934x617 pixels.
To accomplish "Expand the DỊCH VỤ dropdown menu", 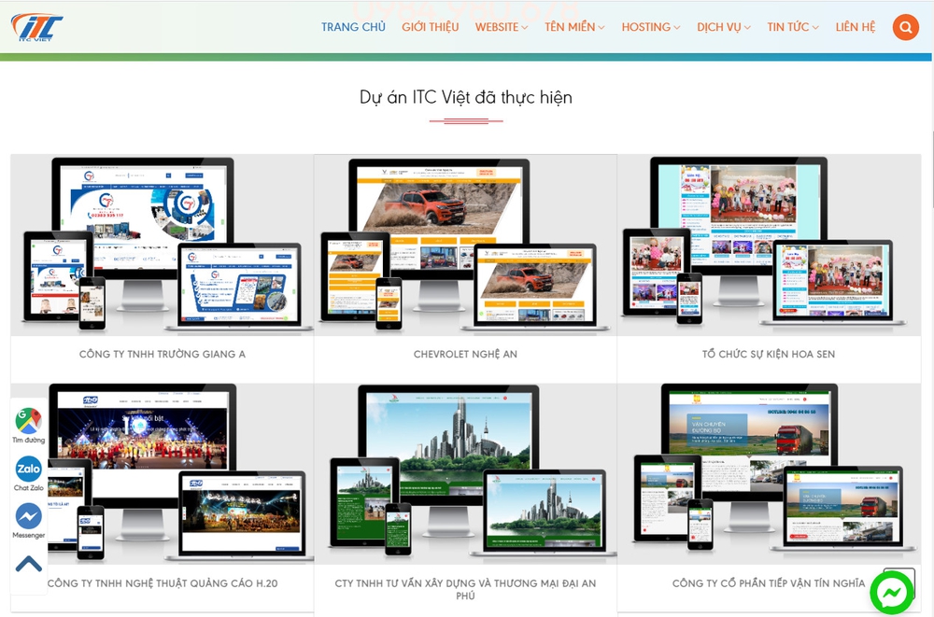I will point(724,27).
